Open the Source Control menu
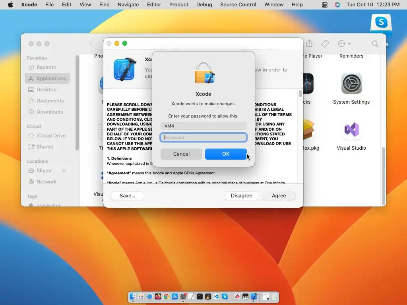The height and width of the screenshot is (305, 407). [x=238, y=5]
